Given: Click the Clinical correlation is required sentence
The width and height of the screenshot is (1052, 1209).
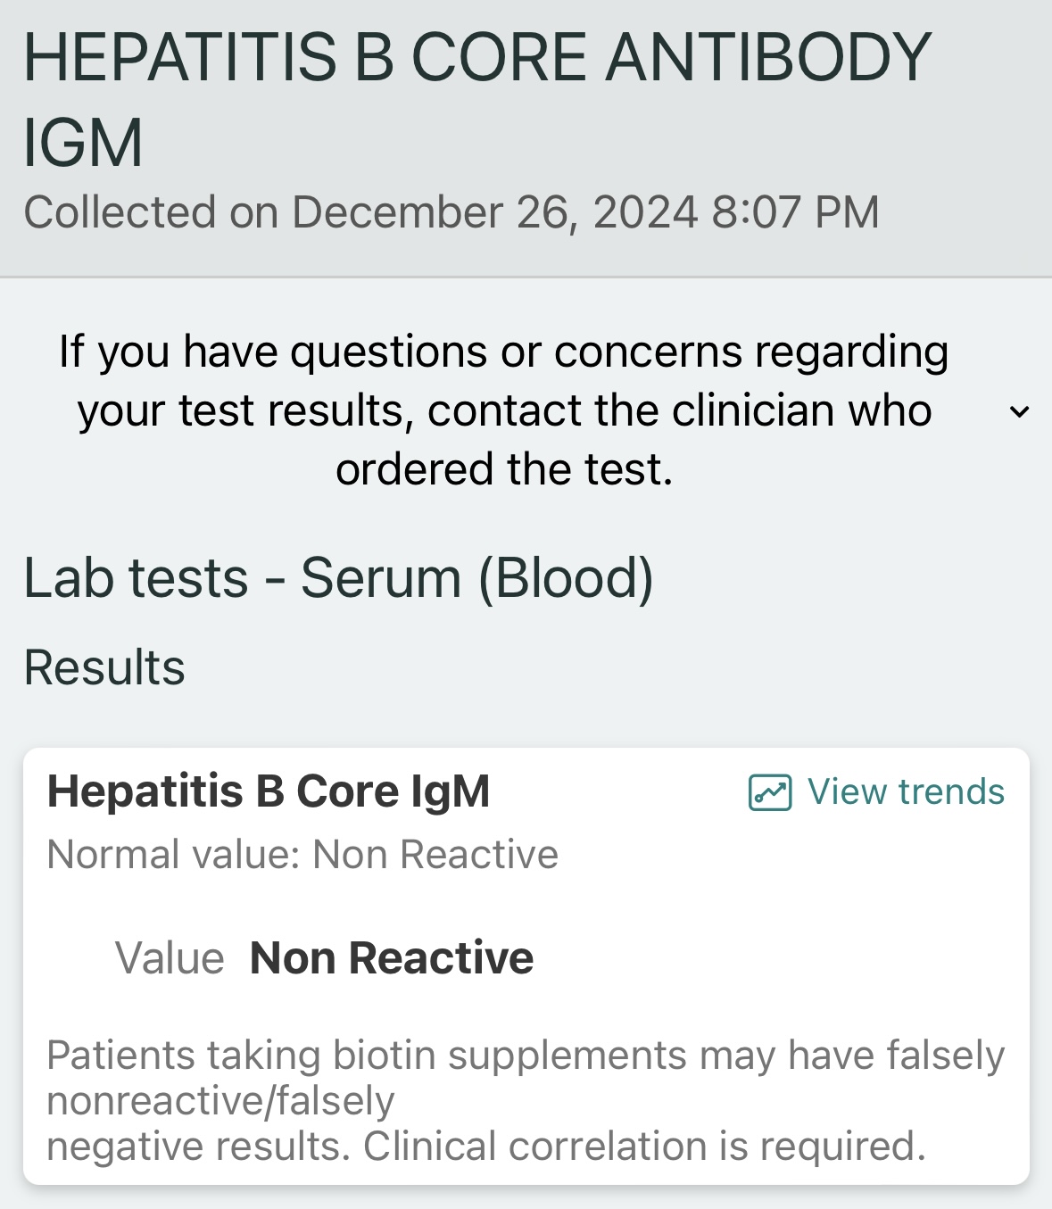Looking at the screenshot, I should pyautogui.click(x=644, y=1147).
